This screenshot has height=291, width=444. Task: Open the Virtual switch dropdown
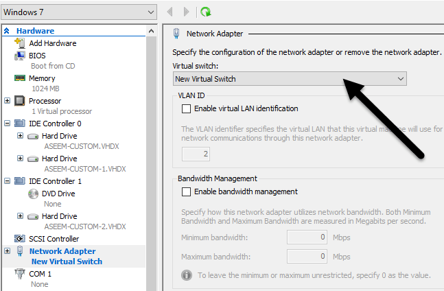pyautogui.click(x=290, y=79)
